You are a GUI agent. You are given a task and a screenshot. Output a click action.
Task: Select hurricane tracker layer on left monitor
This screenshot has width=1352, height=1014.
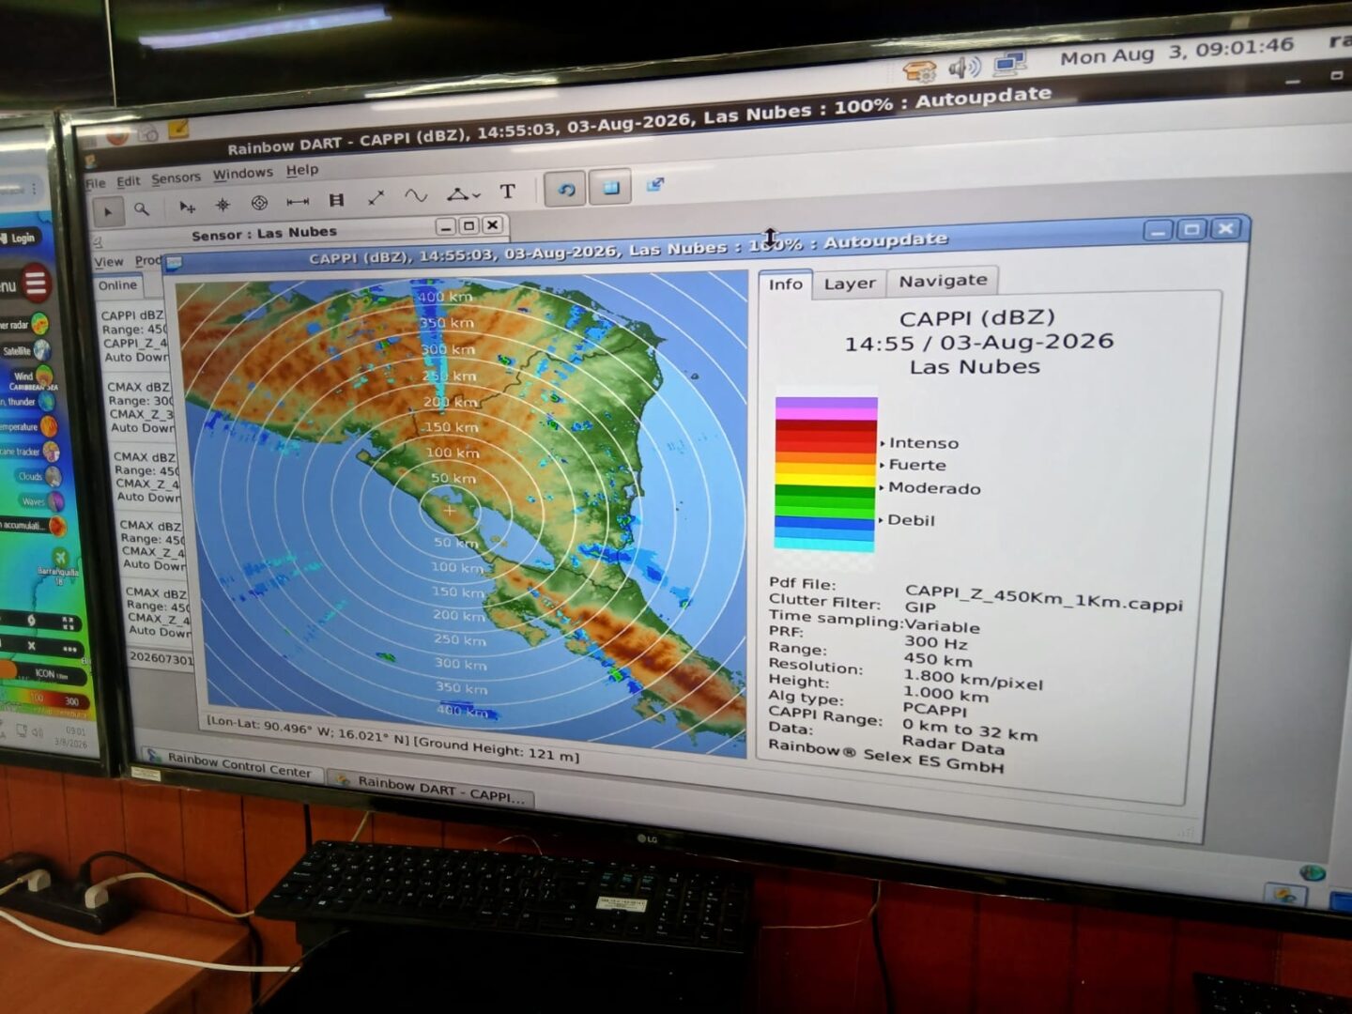click(30, 452)
